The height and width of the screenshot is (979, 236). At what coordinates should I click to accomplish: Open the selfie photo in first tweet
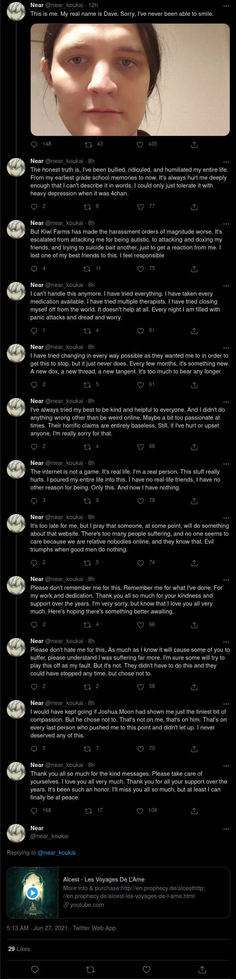130,79
